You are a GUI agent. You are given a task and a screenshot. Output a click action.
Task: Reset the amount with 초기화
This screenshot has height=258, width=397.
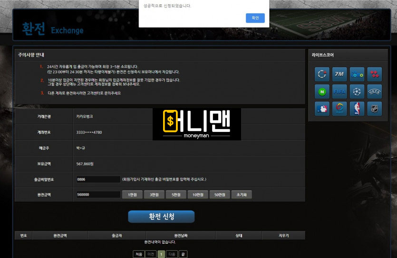pos(242,195)
